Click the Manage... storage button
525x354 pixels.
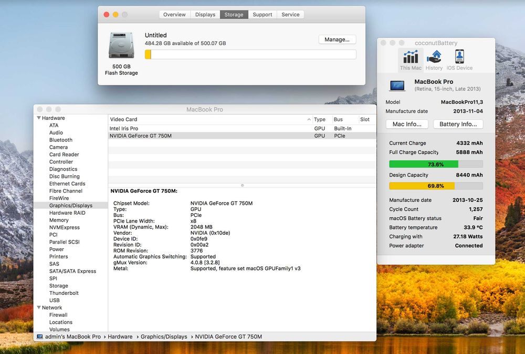[x=337, y=39]
